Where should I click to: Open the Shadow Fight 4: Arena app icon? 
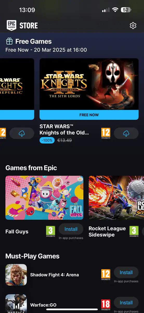pos(16,275)
